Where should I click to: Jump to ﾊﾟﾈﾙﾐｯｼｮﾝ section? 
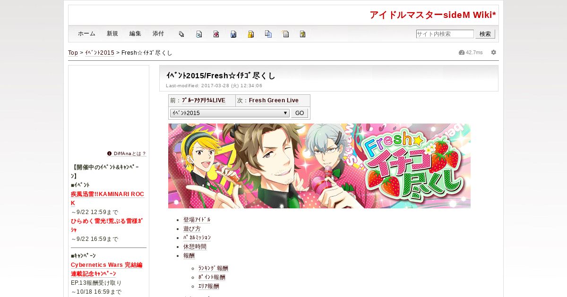pyautogui.click(x=197, y=238)
